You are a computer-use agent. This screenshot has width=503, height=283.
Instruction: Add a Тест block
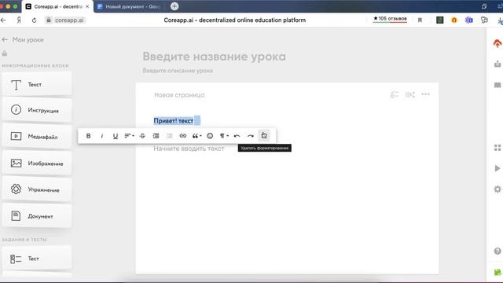click(37, 259)
